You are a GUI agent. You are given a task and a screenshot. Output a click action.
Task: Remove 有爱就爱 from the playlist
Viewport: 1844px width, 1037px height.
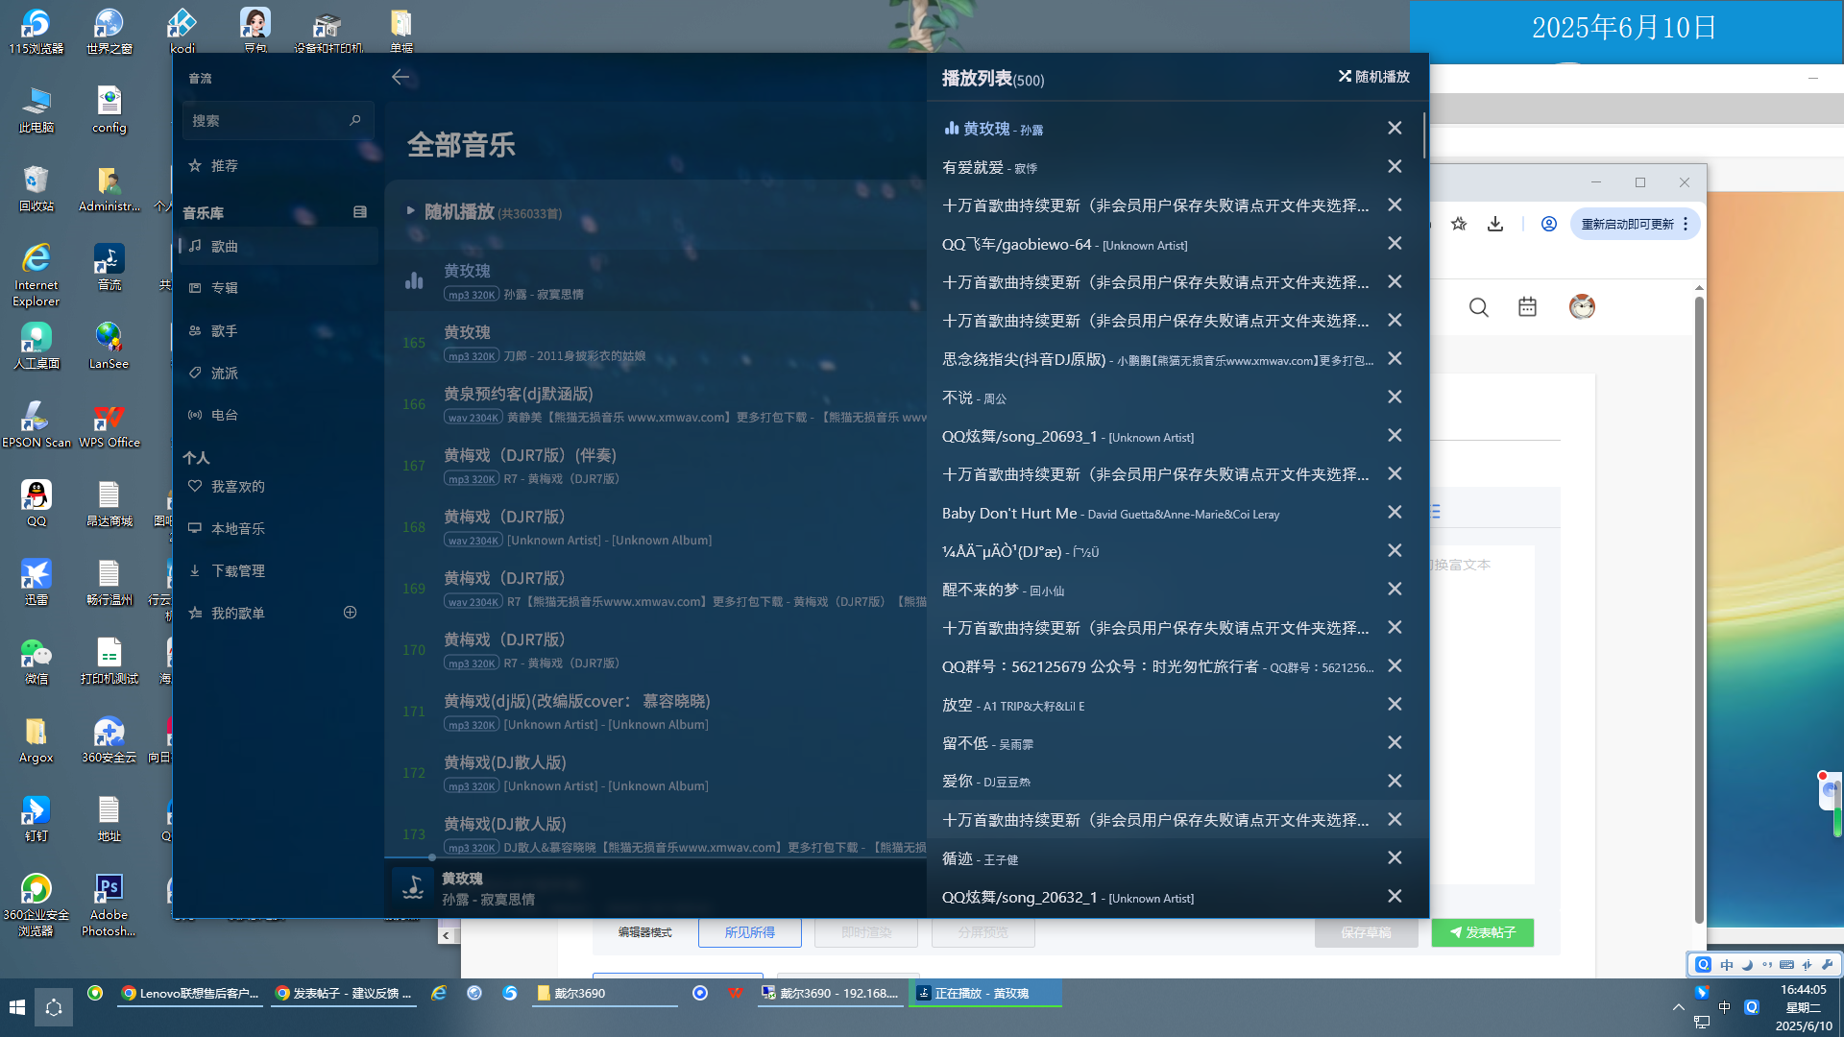(1395, 167)
